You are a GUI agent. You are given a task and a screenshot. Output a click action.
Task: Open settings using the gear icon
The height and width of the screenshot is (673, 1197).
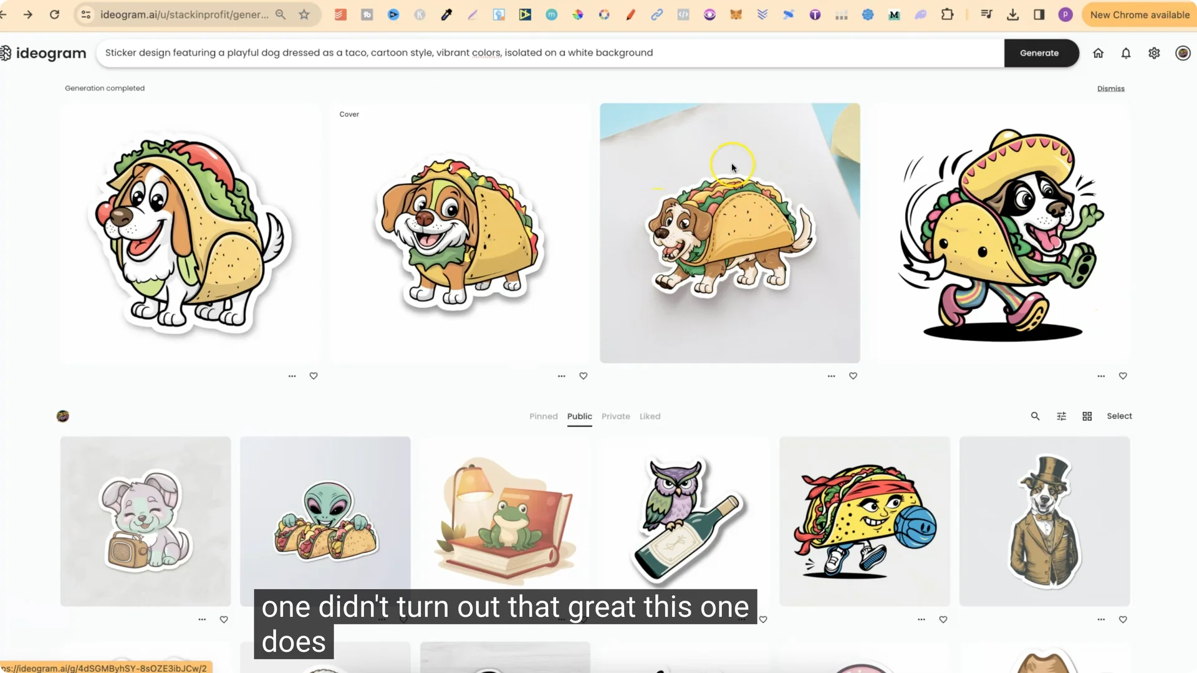click(x=1154, y=53)
